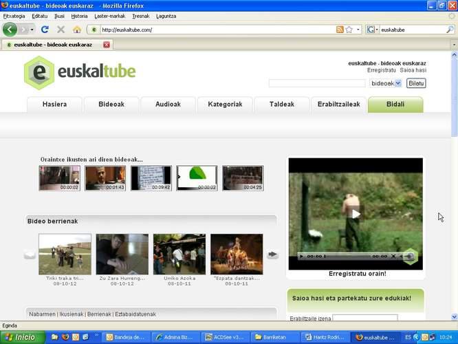Screen dimensions: 458x344
Task: Open Barriketan folder from the taskbar
Action: click(x=274, y=337)
